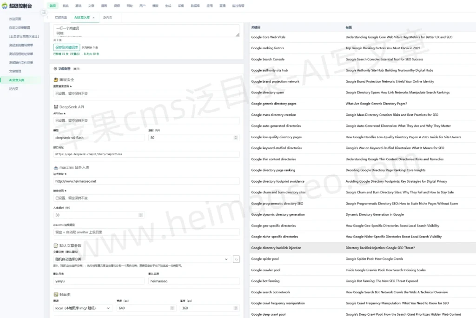The image size is (476, 318).
Task: Open the local image source dropdown
Action: [x=83, y=308]
